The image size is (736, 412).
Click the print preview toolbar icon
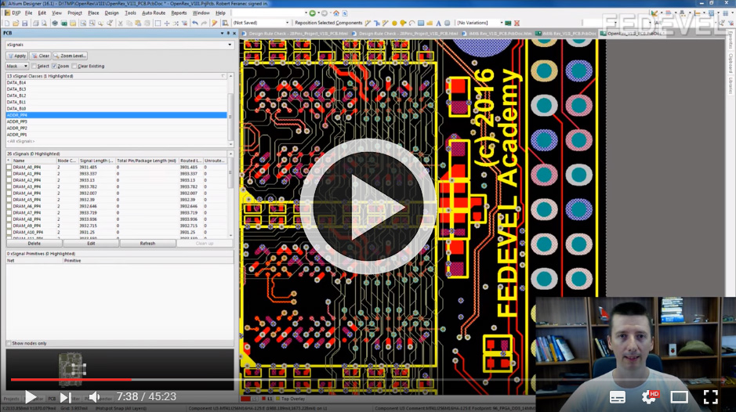pos(44,23)
